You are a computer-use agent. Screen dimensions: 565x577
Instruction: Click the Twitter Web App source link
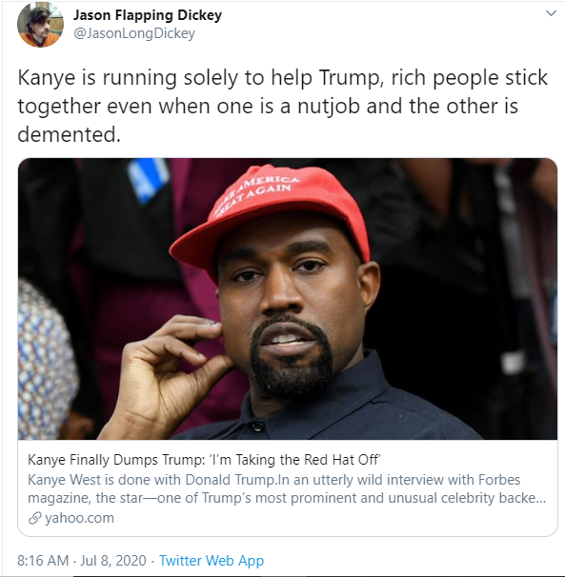point(212,561)
